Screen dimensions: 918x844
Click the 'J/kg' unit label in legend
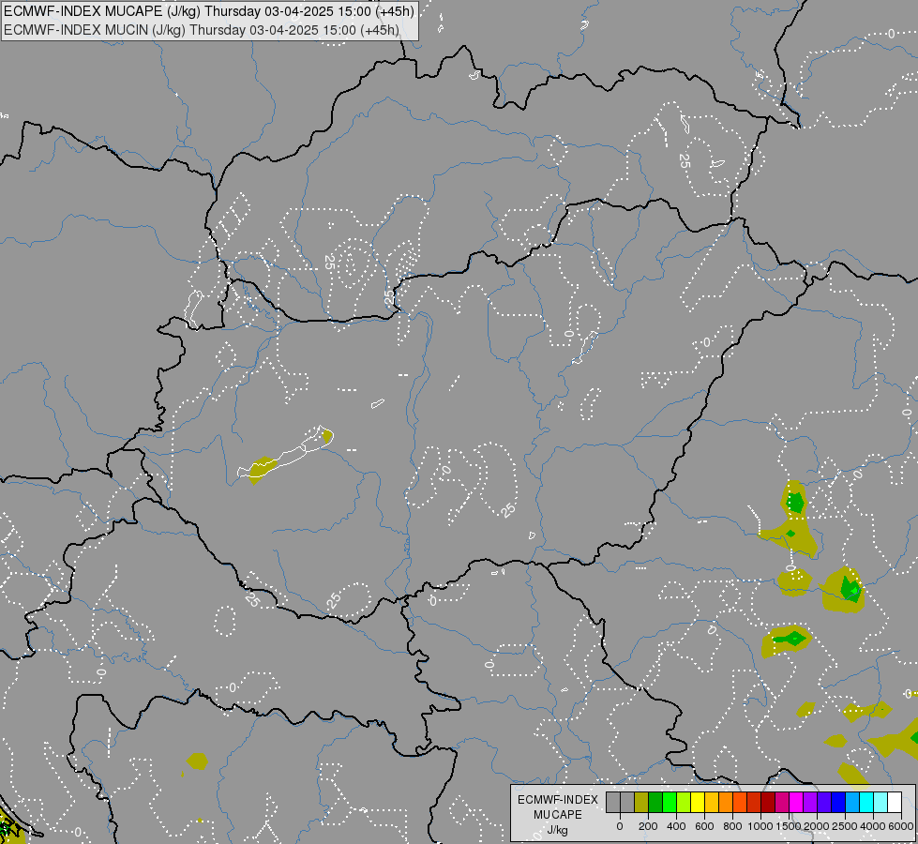[557, 830]
